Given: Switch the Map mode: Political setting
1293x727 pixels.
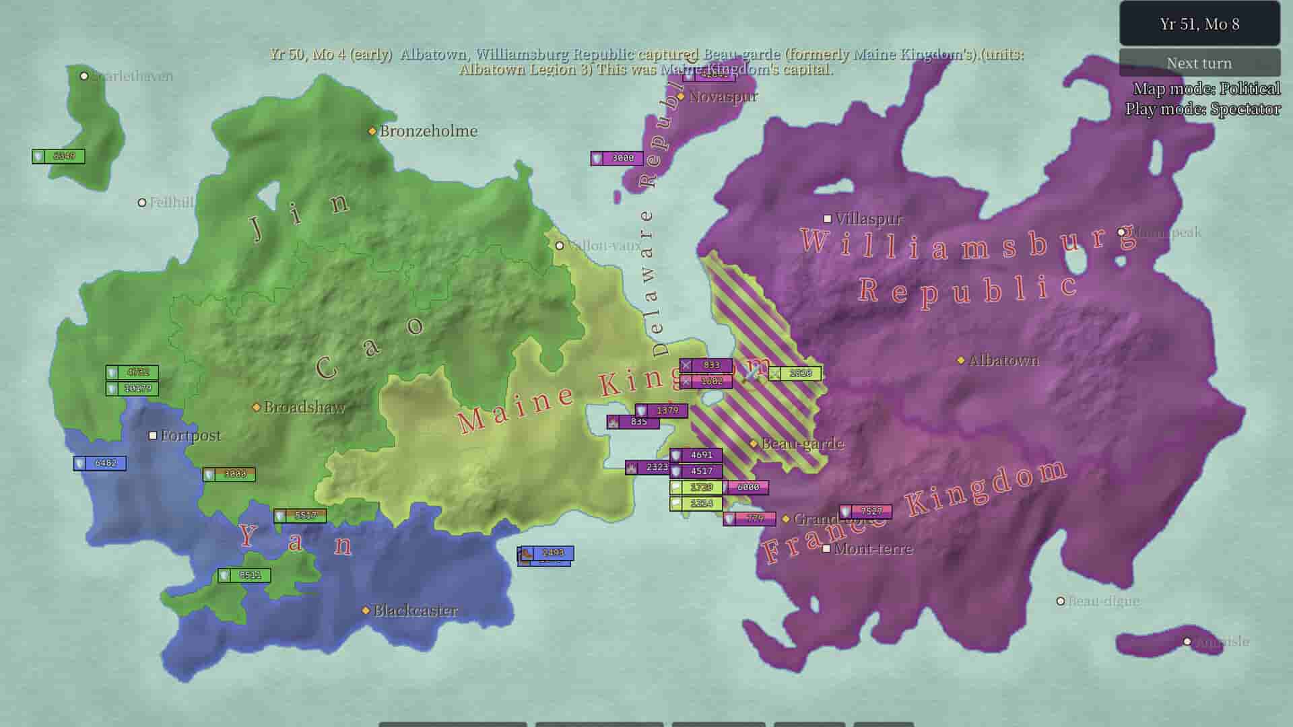Looking at the screenshot, I should [x=1206, y=89].
